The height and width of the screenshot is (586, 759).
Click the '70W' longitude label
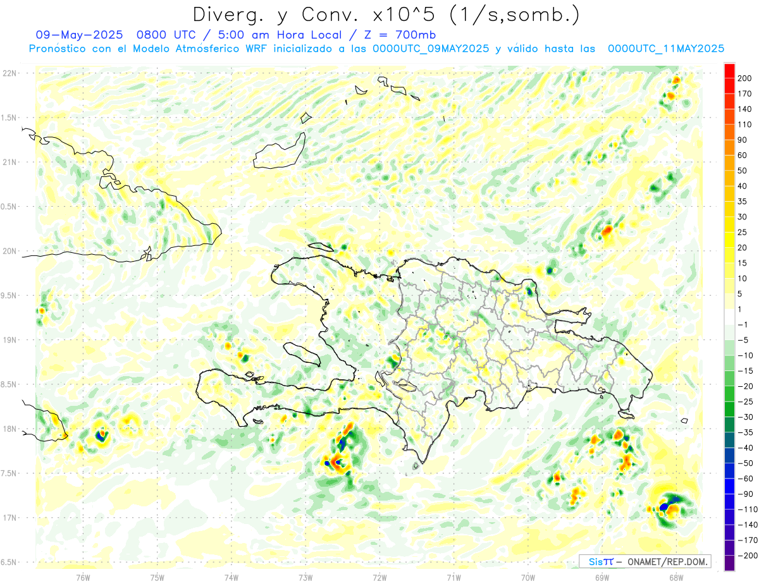click(528, 577)
